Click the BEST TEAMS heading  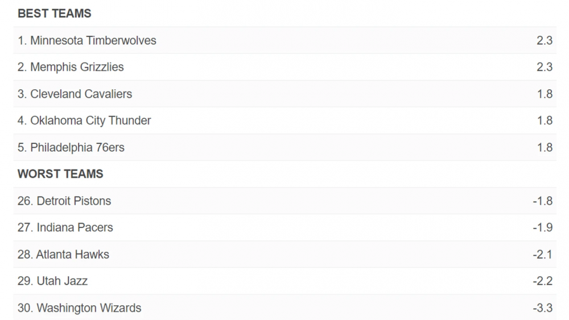(55, 14)
